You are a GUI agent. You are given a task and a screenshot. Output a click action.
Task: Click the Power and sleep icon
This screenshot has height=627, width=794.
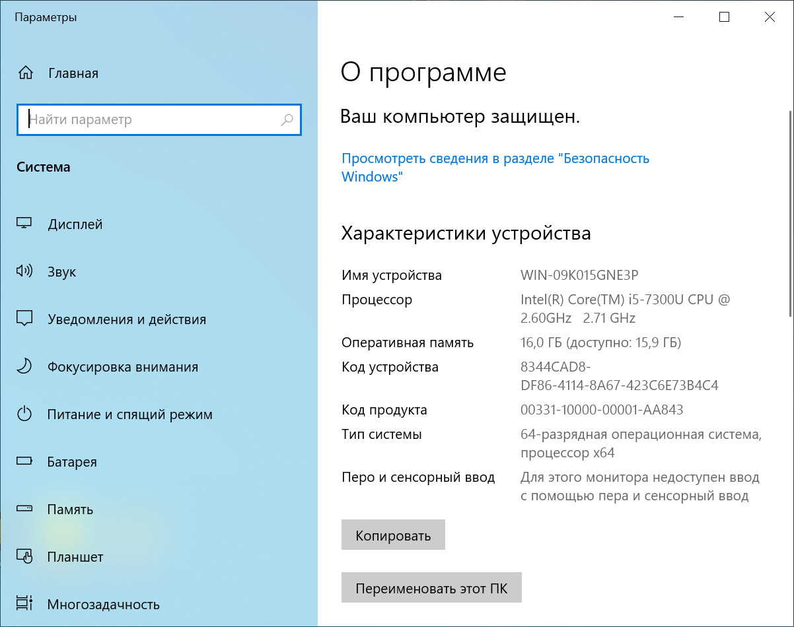coord(24,414)
